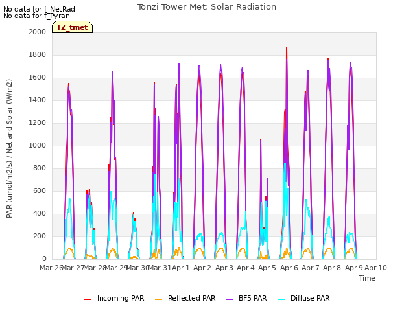415x311 pixels.
Task: Select the Incoming PAR legend label
Action: pyautogui.click(x=121, y=298)
